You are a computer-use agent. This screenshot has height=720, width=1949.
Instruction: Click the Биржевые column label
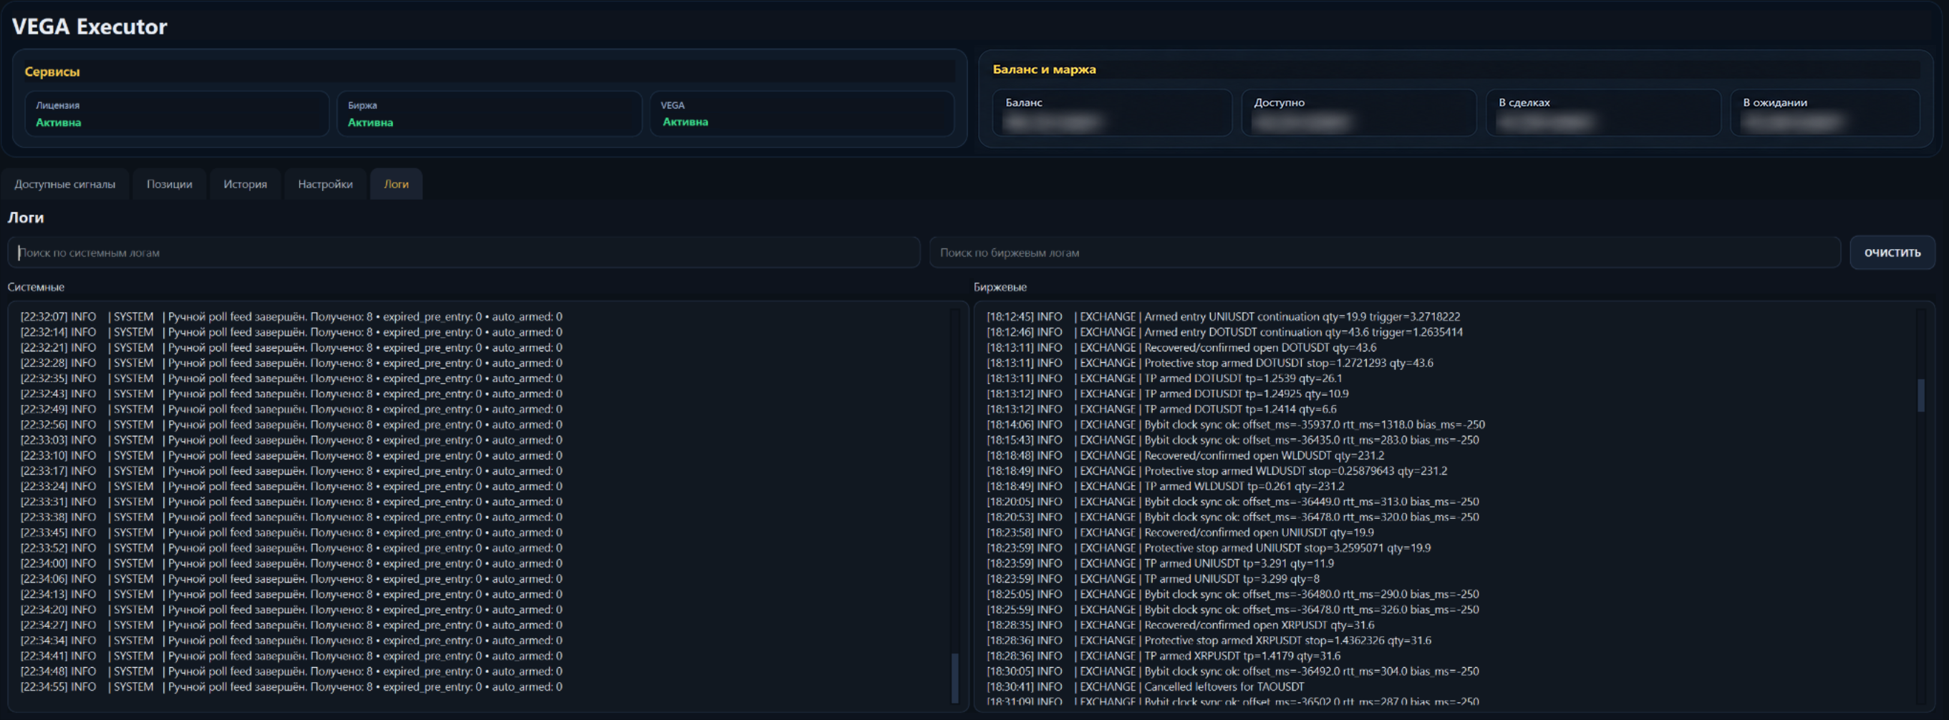[1000, 288]
